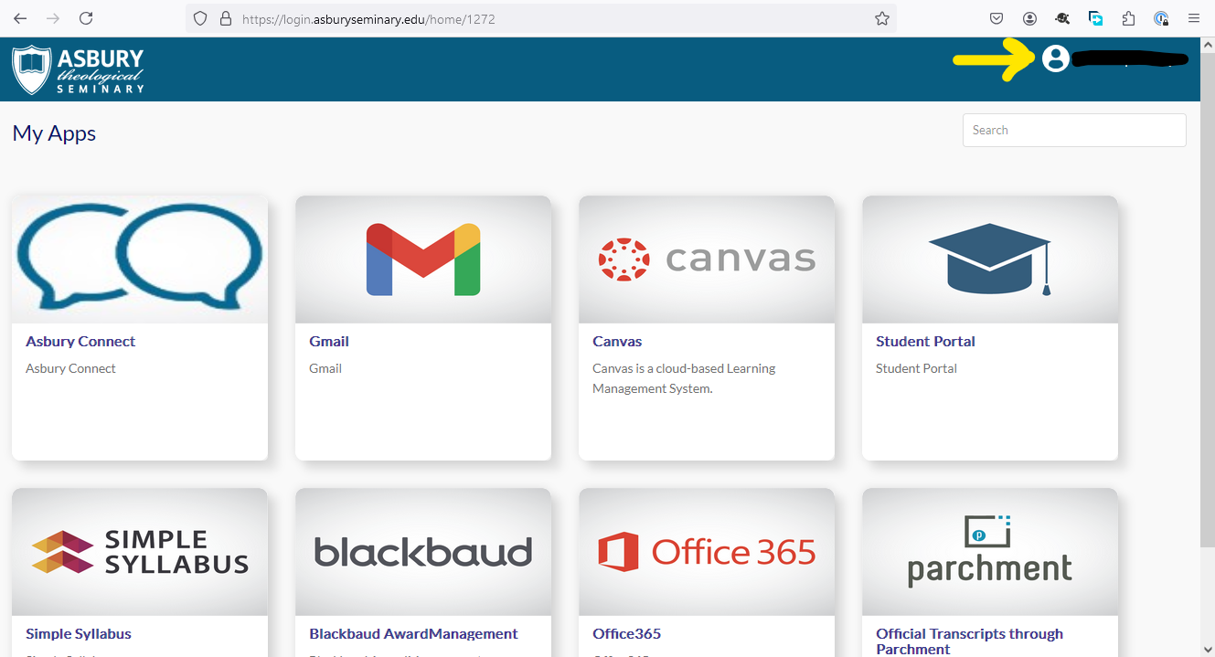
Task: Click the Search apps input field
Action: 1073,131
